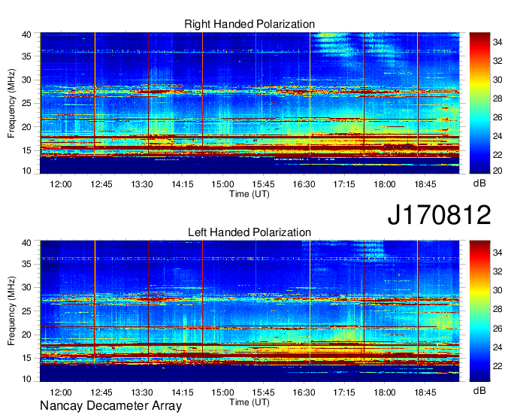
Task: Click the lower plot's 'Frequency (MHz)' axis label
Action: click(11, 311)
